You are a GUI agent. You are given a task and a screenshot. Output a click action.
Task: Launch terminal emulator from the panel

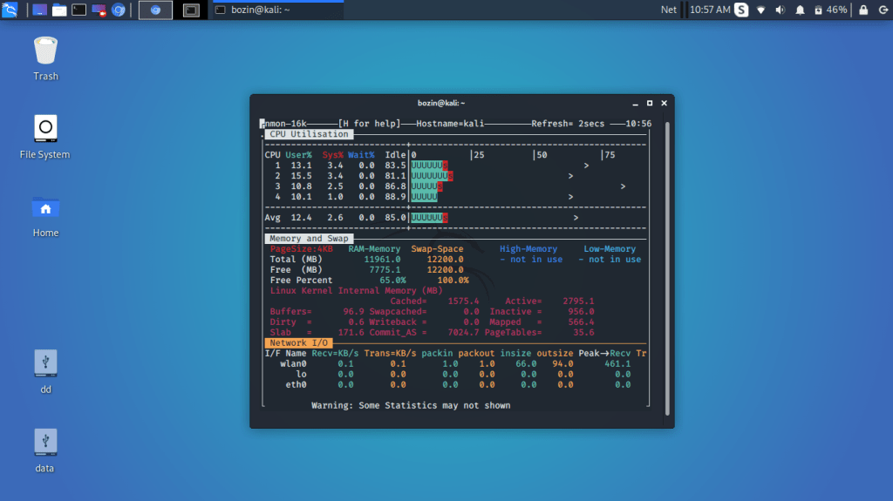click(78, 10)
